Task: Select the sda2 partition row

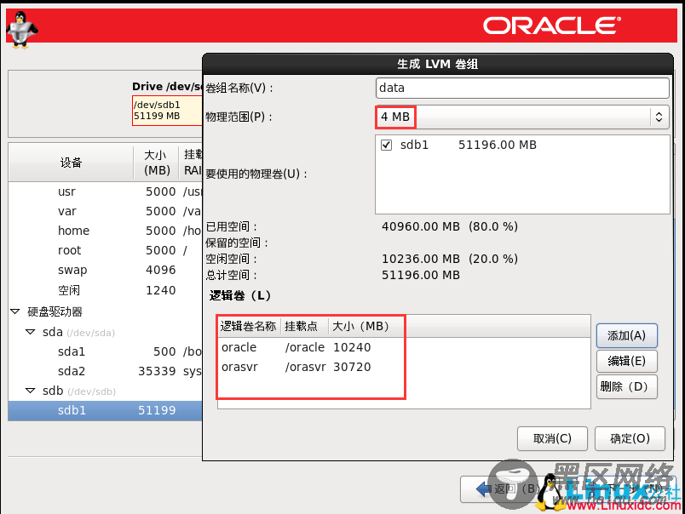Action: tap(106, 371)
